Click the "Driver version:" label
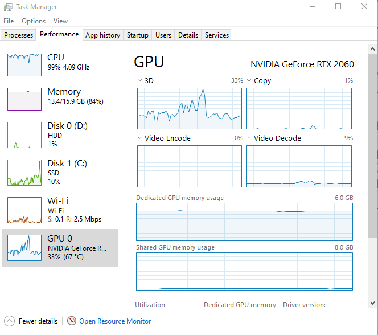This screenshot has height=335, width=378. point(304,305)
